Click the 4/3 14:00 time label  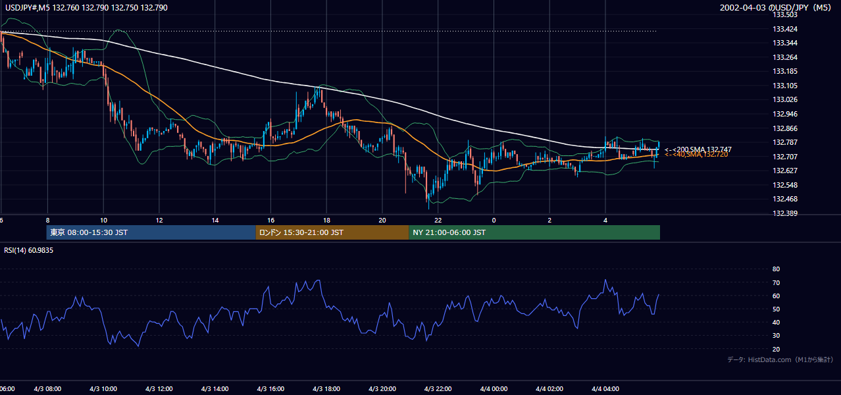[215, 389]
